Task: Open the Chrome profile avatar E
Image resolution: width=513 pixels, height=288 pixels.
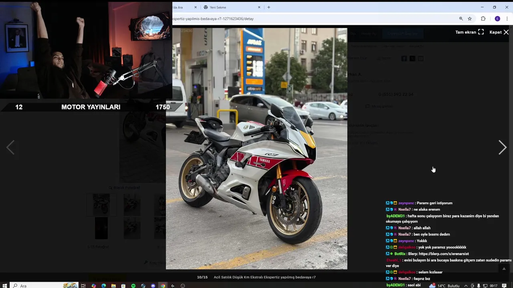Action: 497,19
